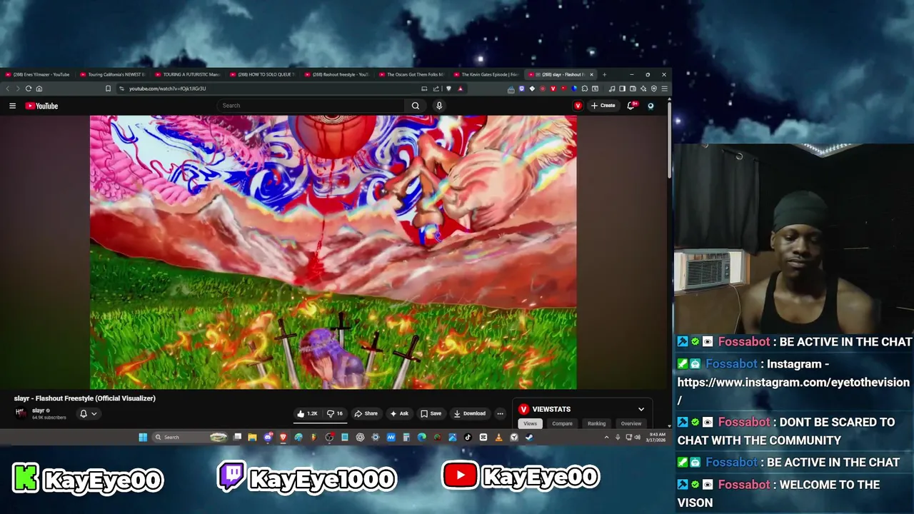Open VLC media player from the taskbar
The width and height of the screenshot is (914, 514).
pyautogui.click(x=498, y=437)
